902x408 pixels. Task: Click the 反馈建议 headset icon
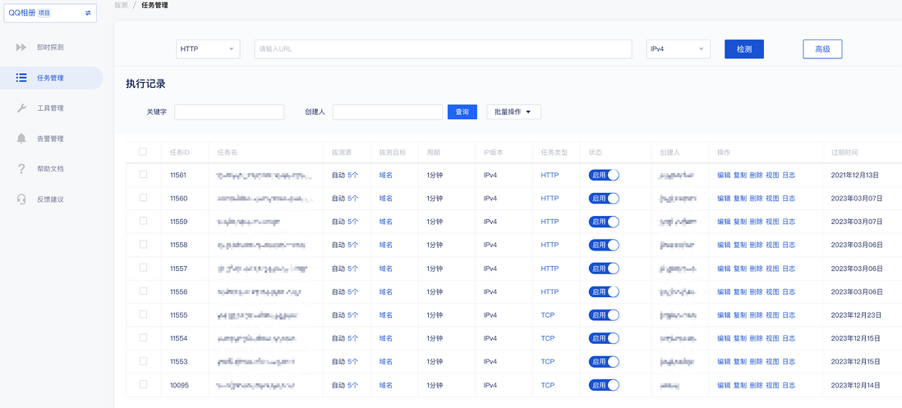(x=21, y=199)
